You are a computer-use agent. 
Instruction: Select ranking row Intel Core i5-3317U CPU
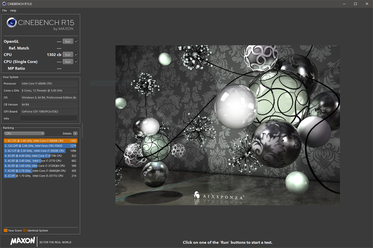point(40,176)
